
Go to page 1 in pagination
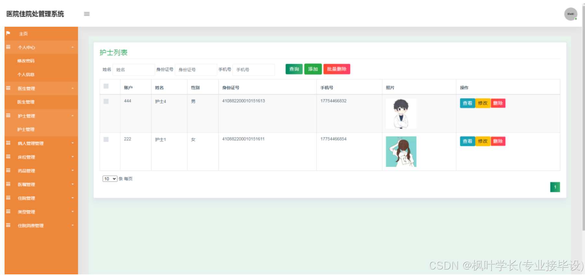[555, 187]
